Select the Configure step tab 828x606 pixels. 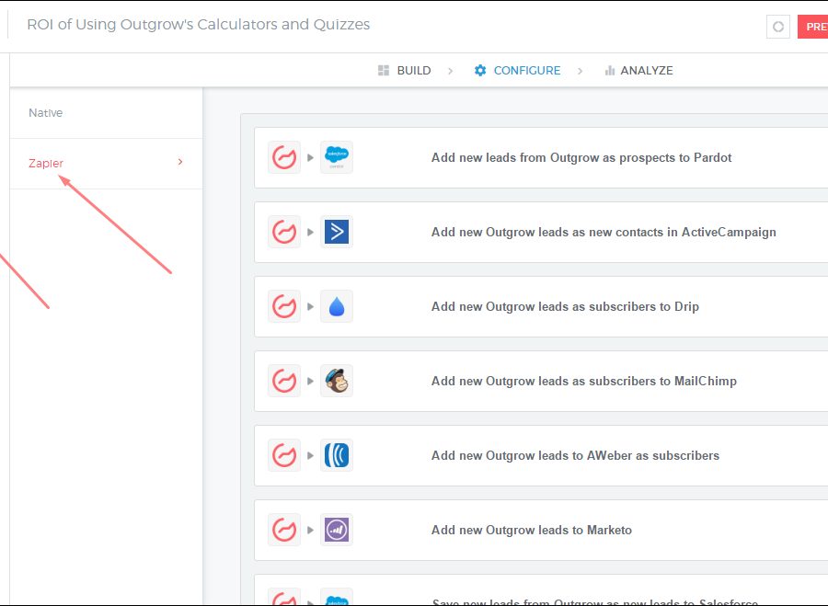tap(517, 71)
